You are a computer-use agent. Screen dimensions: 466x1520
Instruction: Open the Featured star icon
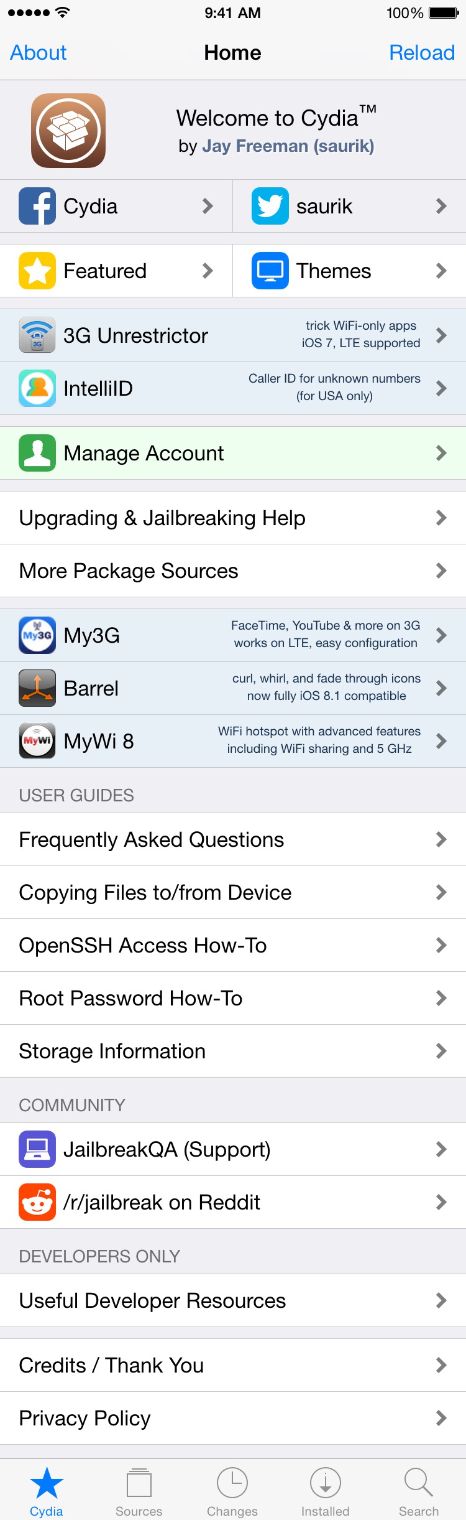(x=37, y=271)
